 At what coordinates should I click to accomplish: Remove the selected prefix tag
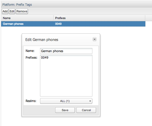coord(22,11)
